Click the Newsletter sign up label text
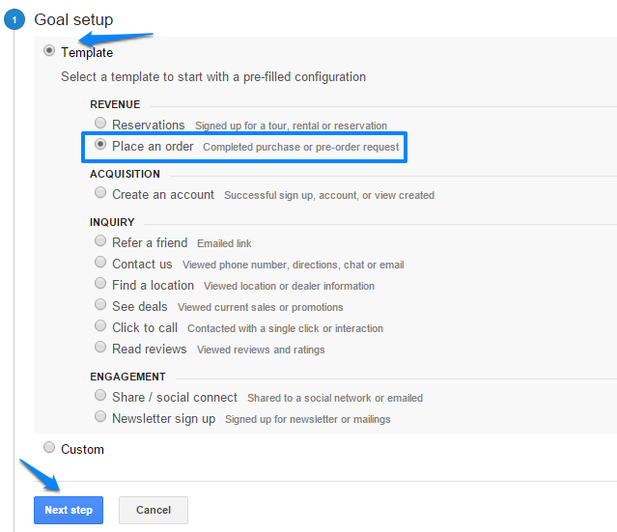 164,418
